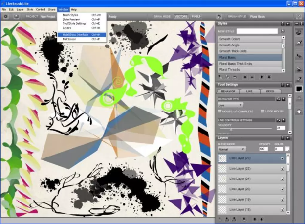
Task: Enable the Mouse-Up Complete checkbox
Action: click(220, 111)
